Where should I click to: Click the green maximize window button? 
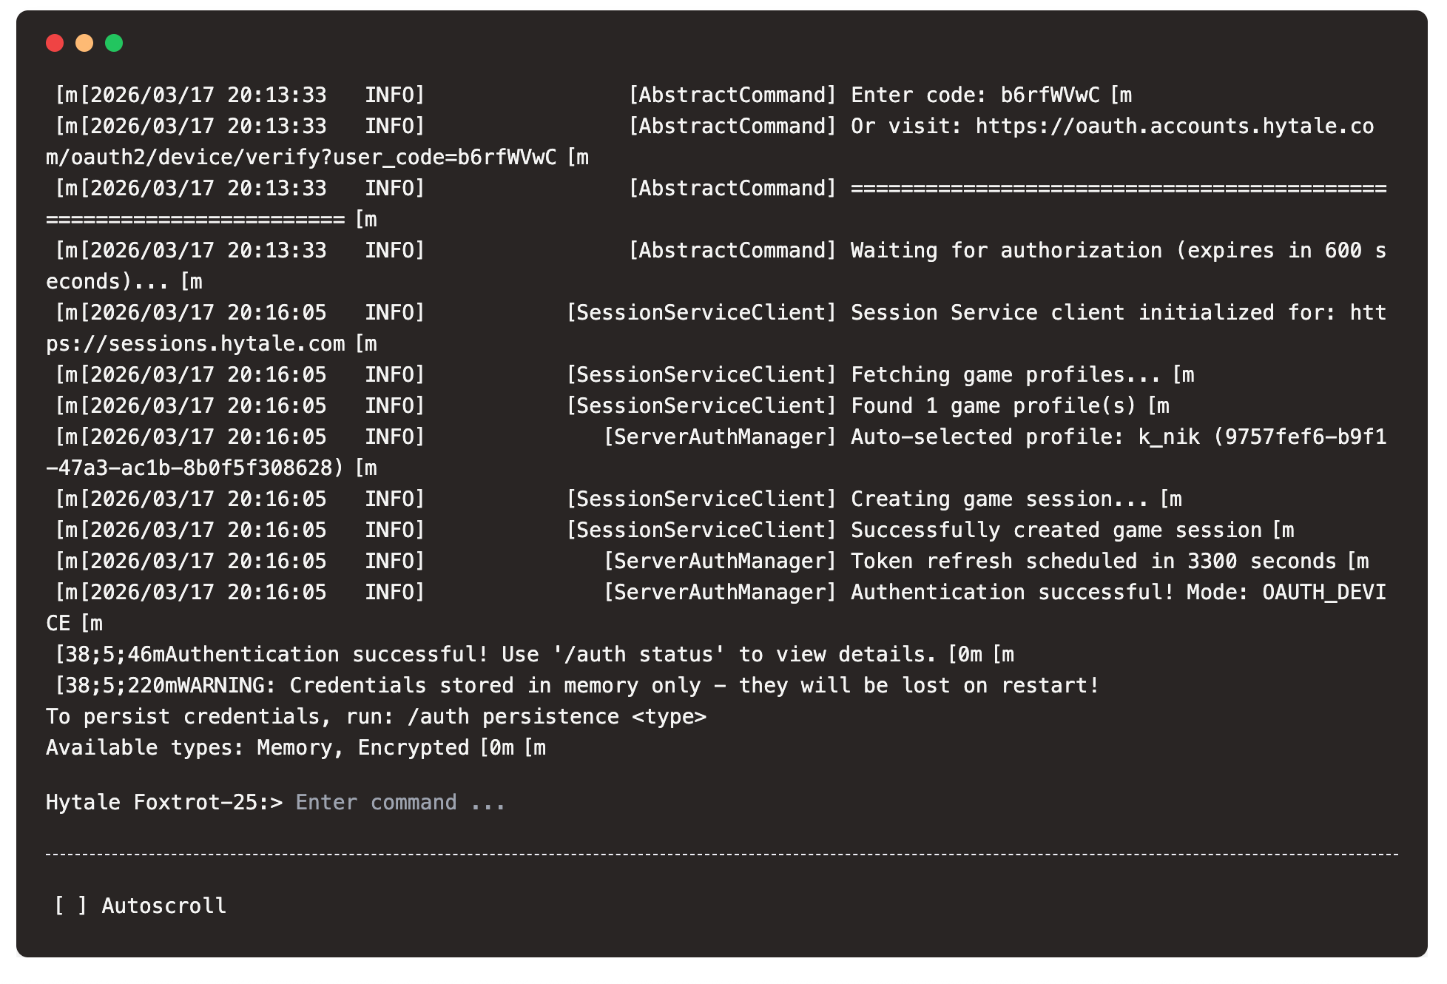tap(114, 43)
